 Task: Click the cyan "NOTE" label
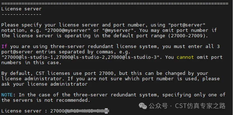(7, 95)
